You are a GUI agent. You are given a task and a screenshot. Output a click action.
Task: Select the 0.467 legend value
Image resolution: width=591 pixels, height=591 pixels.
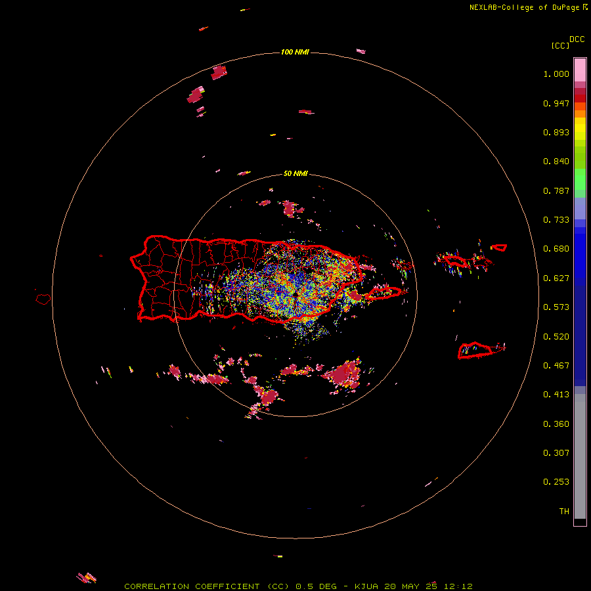[x=556, y=366]
